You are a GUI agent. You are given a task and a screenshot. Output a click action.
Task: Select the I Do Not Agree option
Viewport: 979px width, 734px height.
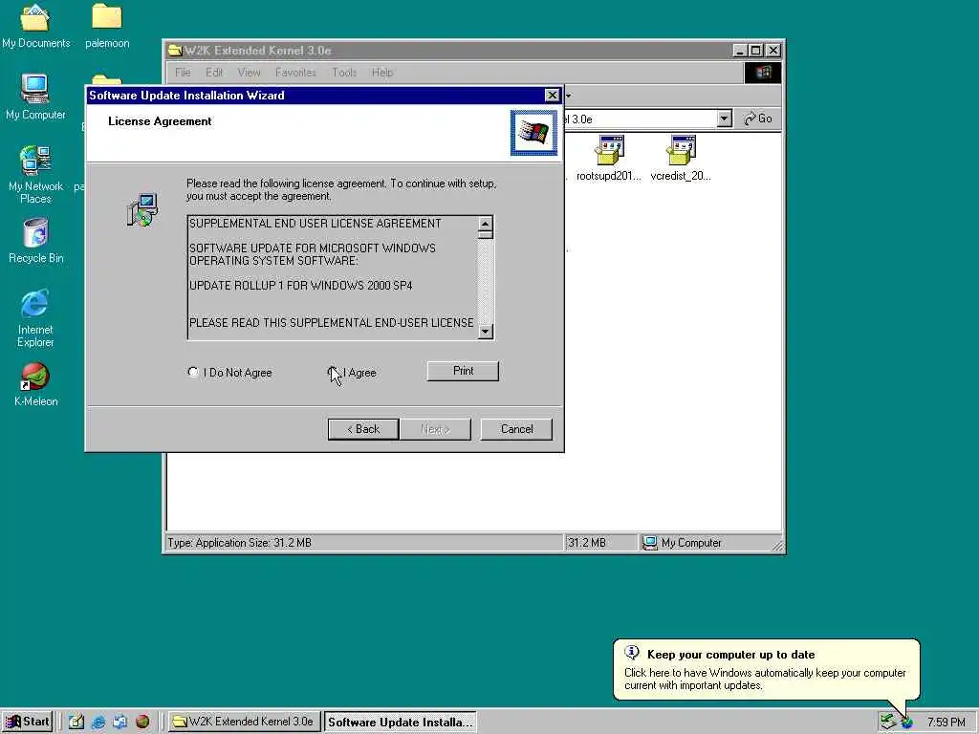[x=193, y=373]
